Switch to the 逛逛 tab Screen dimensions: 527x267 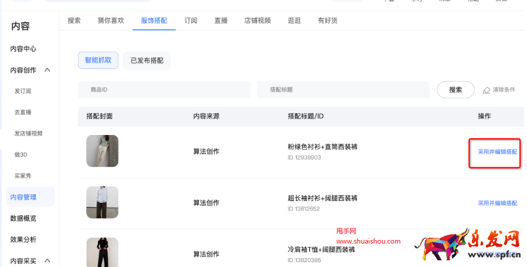tap(294, 20)
